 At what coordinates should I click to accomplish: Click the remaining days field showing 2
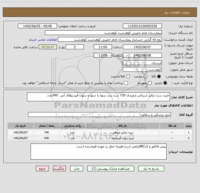pyautogui.click(x=75, y=47)
